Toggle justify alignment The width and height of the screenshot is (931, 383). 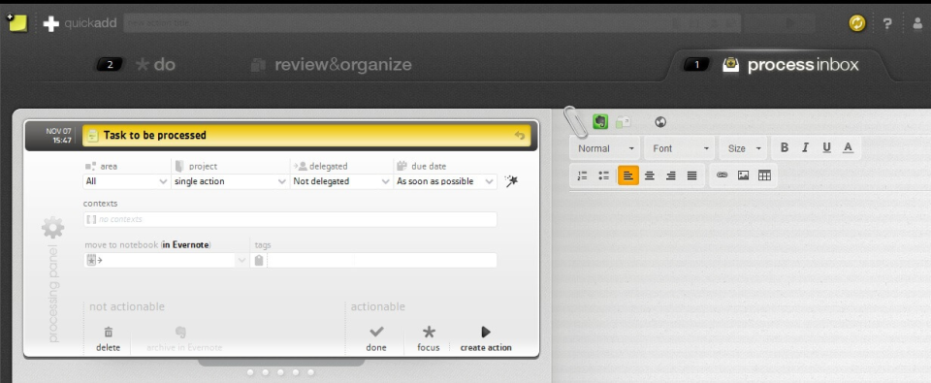tap(691, 176)
